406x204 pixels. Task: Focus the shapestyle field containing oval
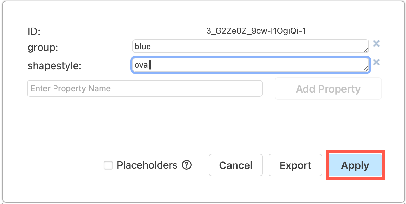click(250, 65)
